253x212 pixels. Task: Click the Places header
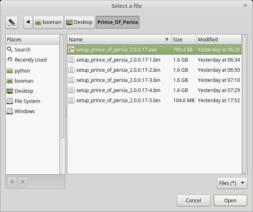point(32,40)
